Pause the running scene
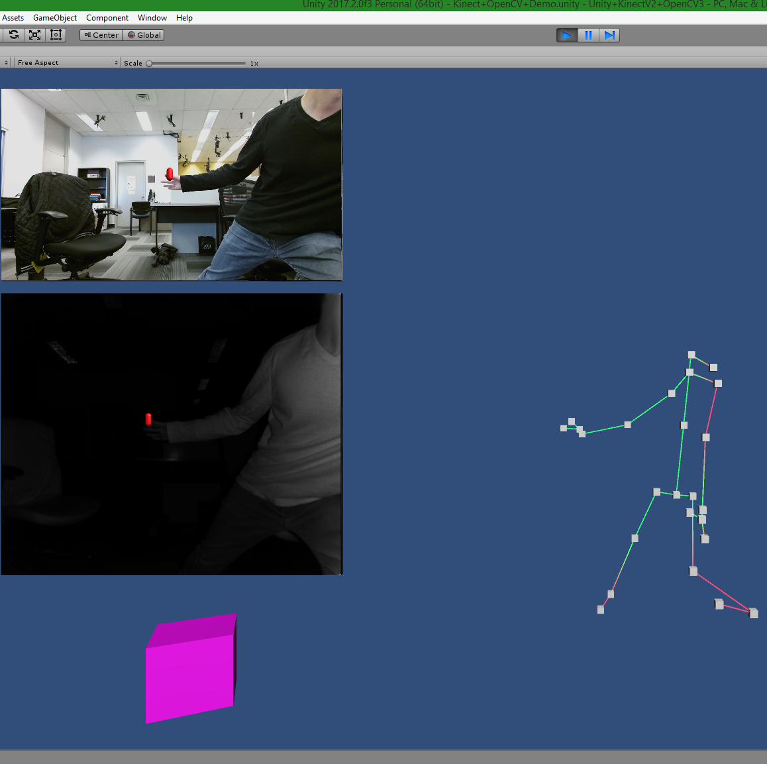 (x=588, y=35)
